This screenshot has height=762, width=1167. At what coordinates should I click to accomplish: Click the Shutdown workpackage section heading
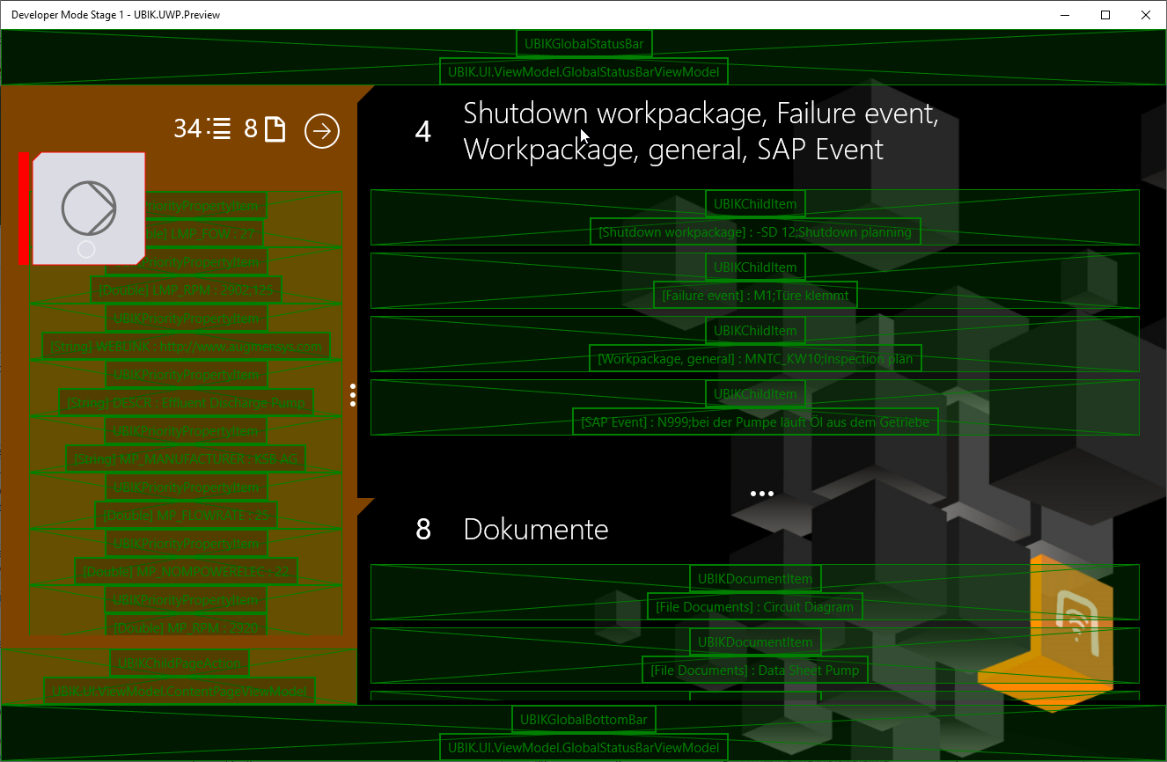(x=700, y=131)
